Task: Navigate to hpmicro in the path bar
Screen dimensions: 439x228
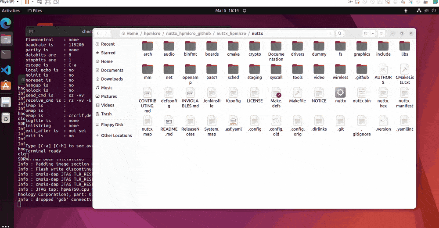Action: click(x=149, y=33)
